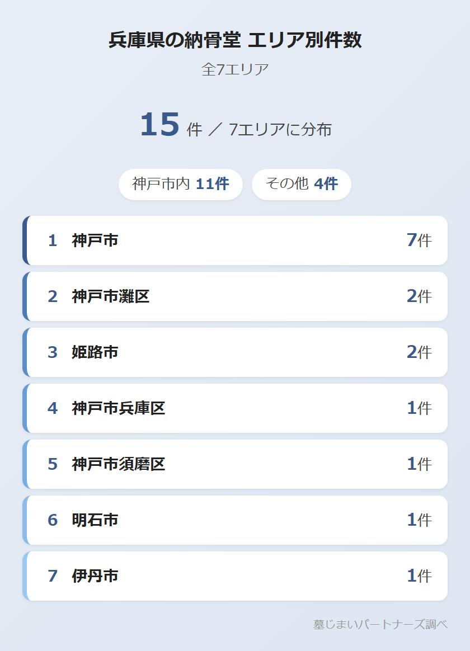
Task: Open the 神戸市須磨区 area row
Action: click(235, 464)
